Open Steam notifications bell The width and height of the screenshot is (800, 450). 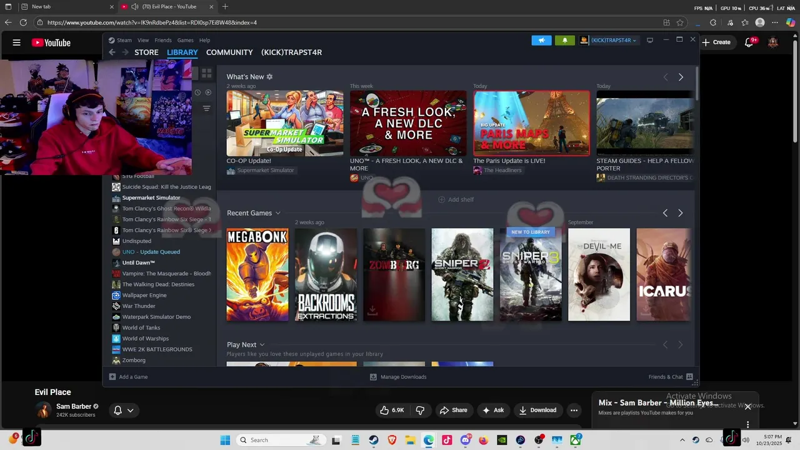click(x=565, y=40)
